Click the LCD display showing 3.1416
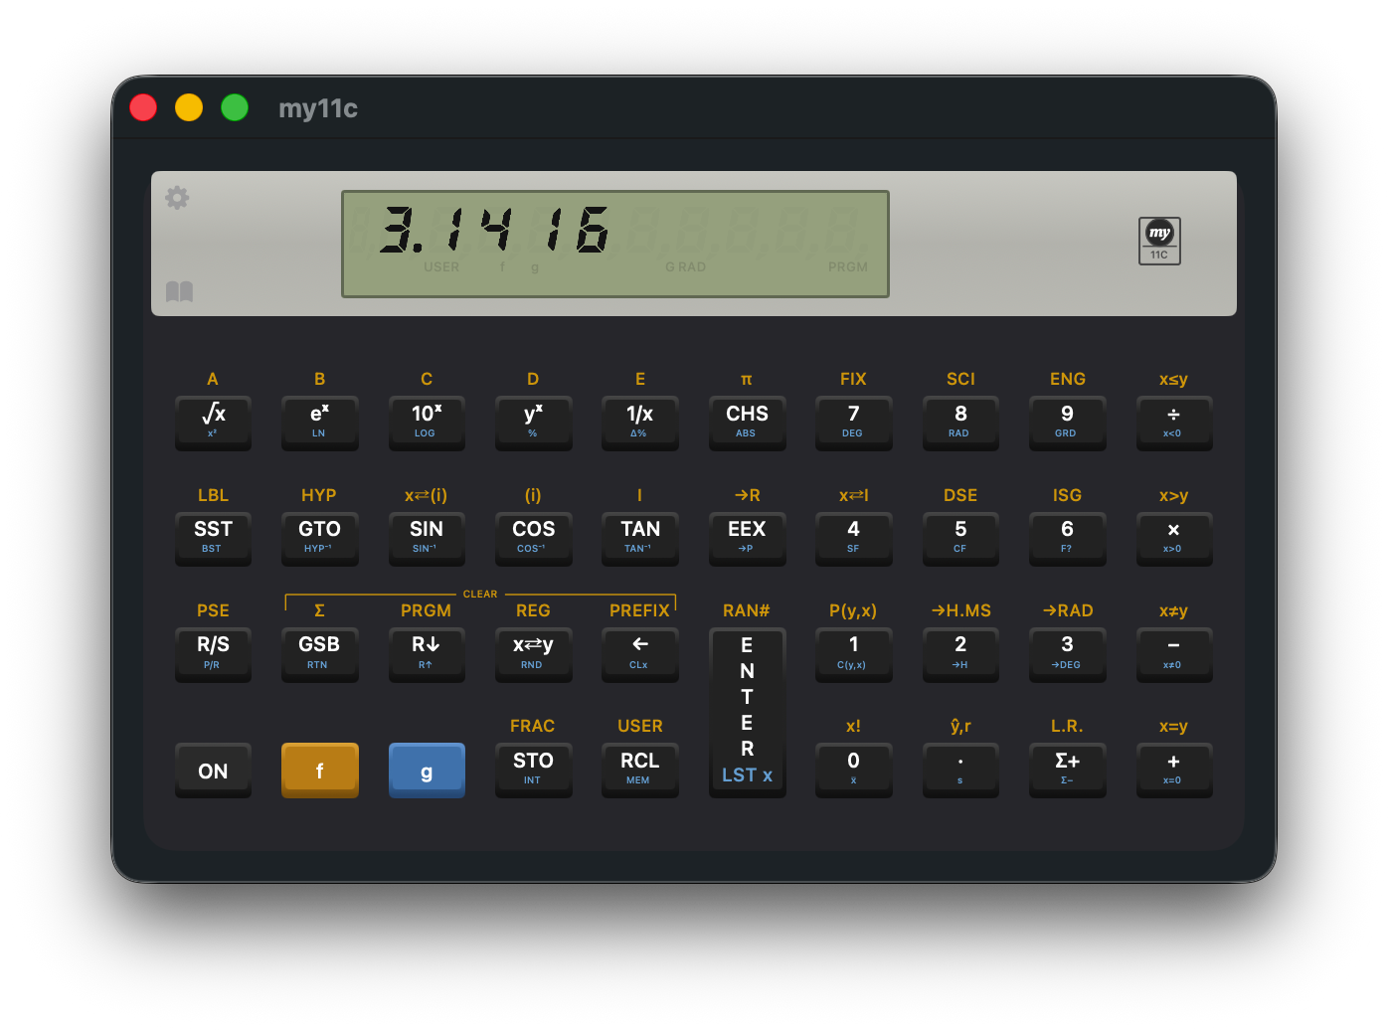The height and width of the screenshot is (1030, 1388). pyautogui.click(x=615, y=244)
